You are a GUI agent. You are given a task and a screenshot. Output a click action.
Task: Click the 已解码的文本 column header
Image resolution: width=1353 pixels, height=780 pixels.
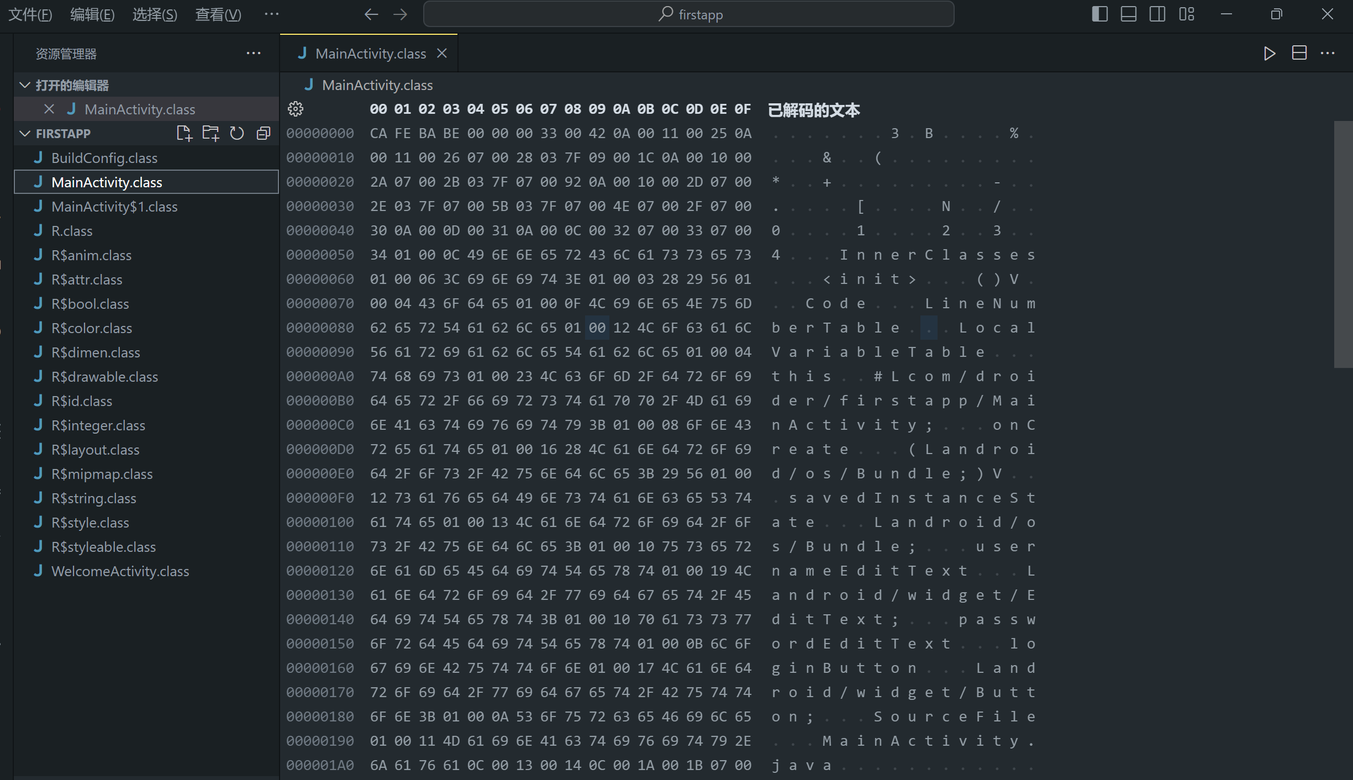click(x=814, y=110)
